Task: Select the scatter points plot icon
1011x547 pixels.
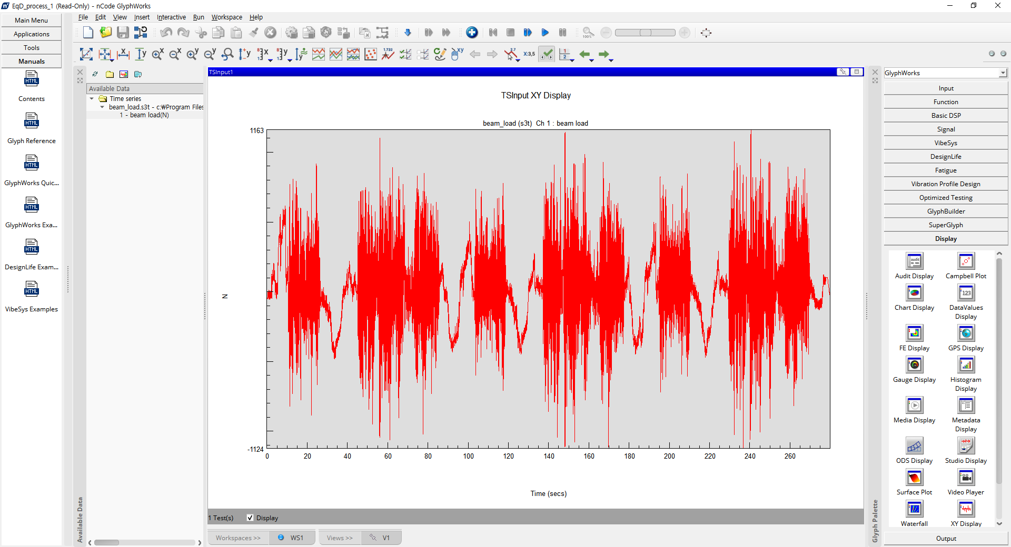Action: (x=371, y=54)
